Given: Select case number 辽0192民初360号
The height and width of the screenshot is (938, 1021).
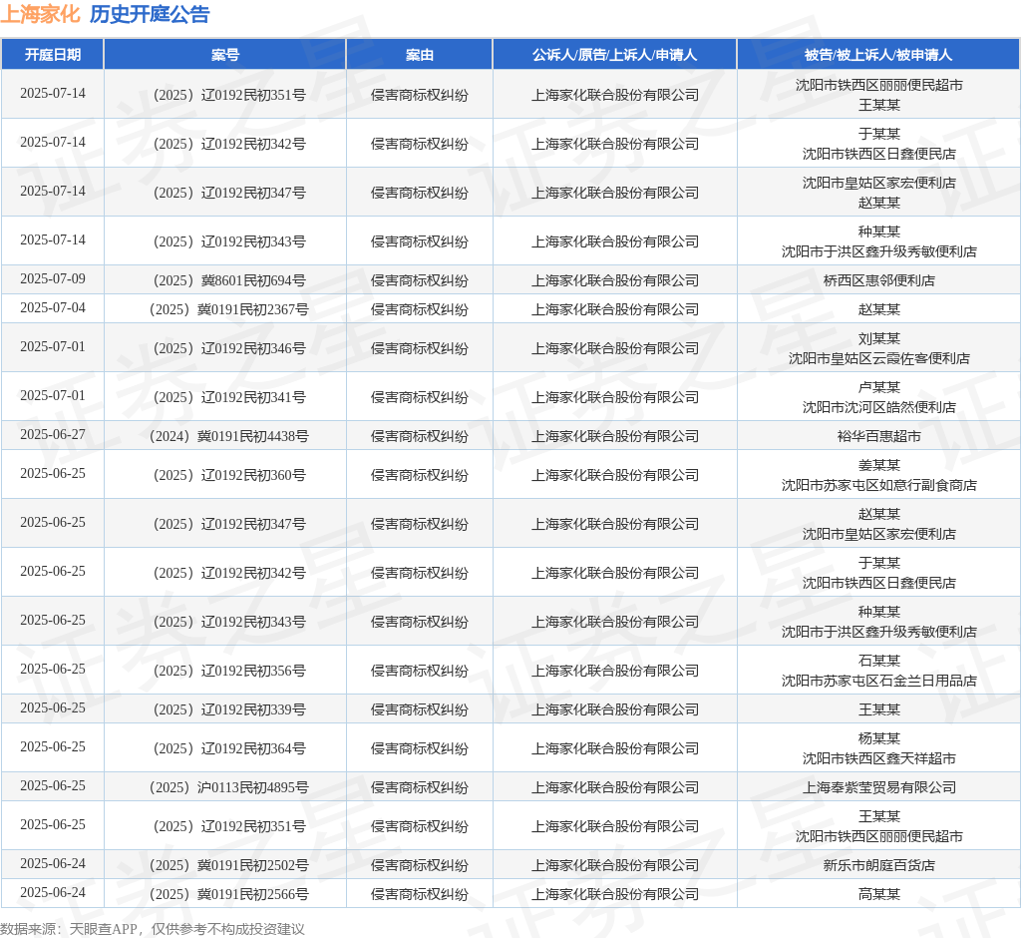Looking at the screenshot, I should click(229, 475).
